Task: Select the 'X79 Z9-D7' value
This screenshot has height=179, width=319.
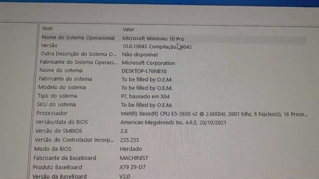Action: pos(133,167)
